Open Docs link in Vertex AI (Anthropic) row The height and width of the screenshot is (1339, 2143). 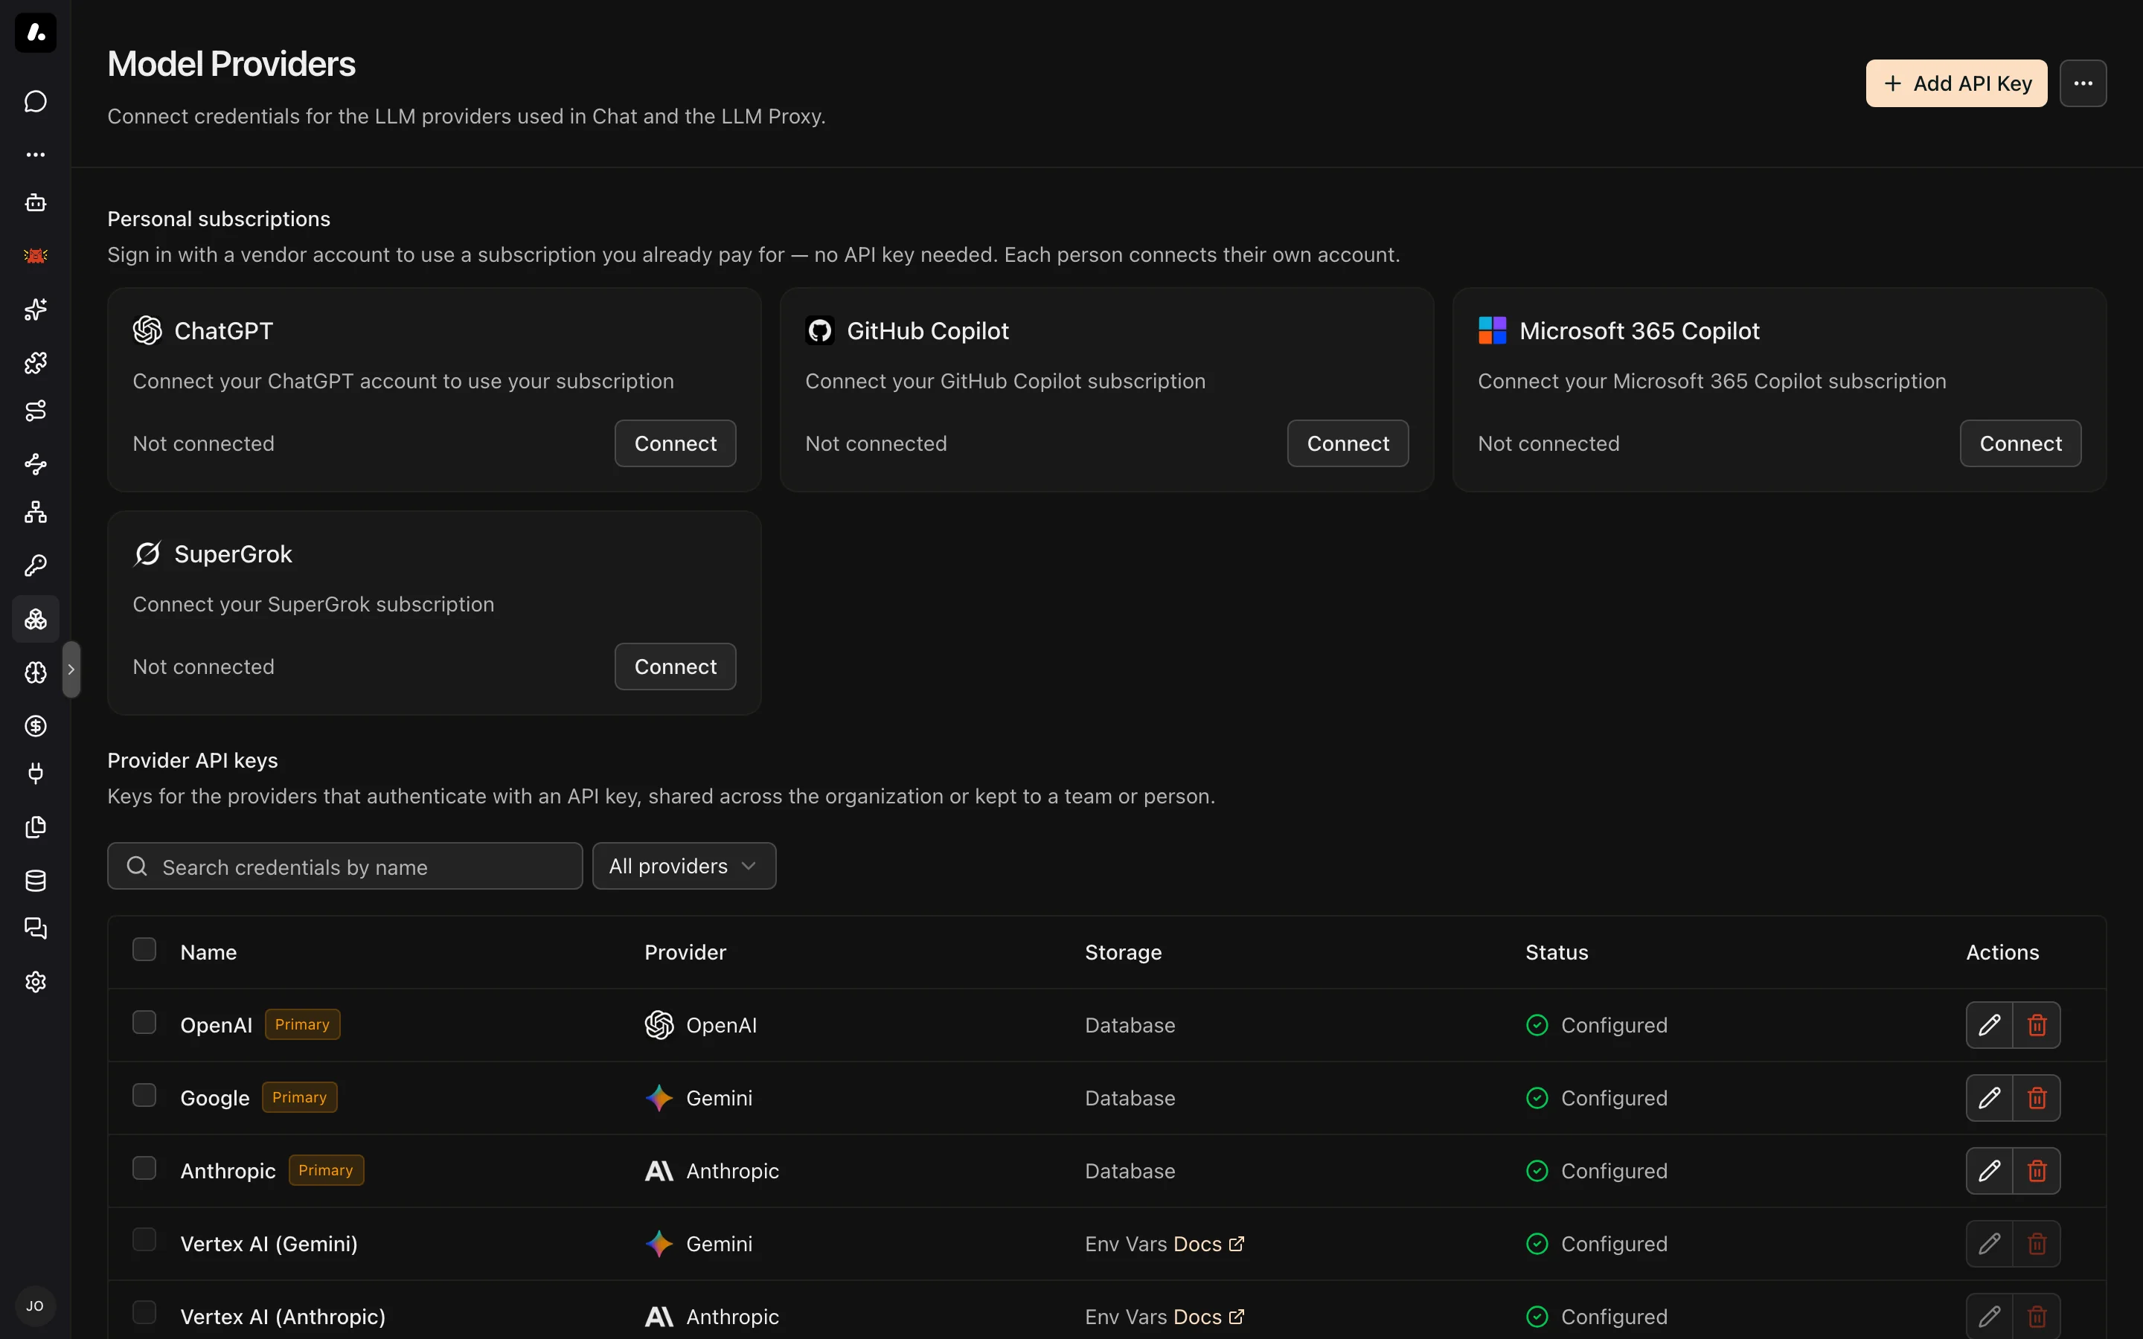coord(1208,1317)
